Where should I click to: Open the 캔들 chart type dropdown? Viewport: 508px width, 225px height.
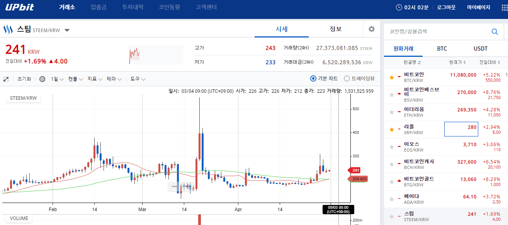(x=75, y=79)
